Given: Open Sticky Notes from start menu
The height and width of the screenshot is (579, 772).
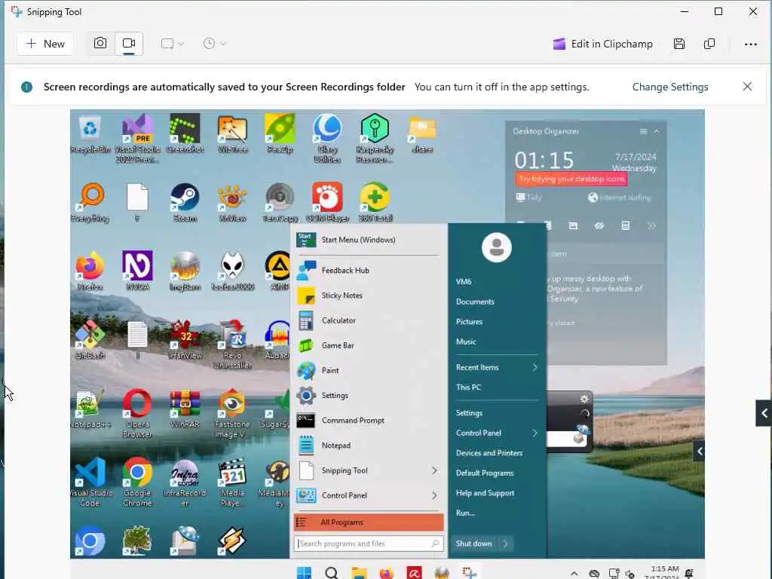Looking at the screenshot, I should pos(368,296).
